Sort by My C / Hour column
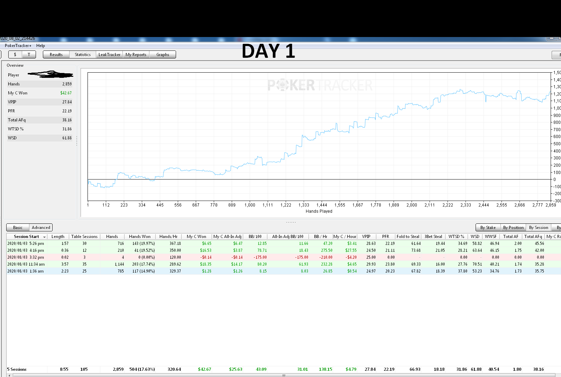The height and width of the screenshot is (377, 561). click(x=345, y=237)
